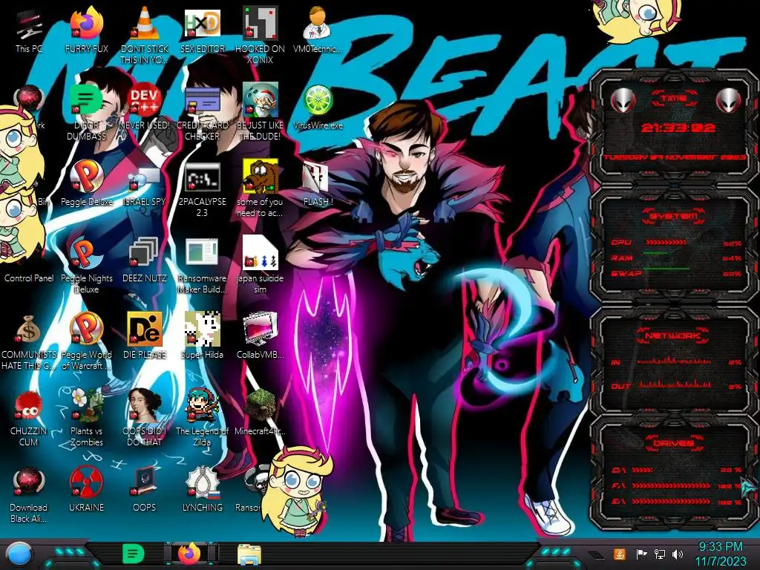Click the Control Panel label text

coord(29,278)
